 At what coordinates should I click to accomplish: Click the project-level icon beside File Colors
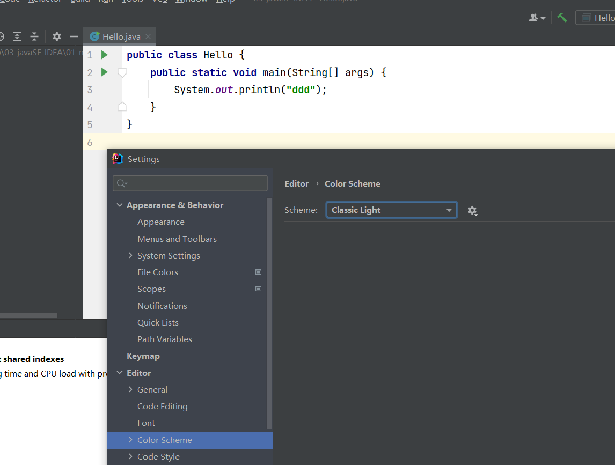(x=259, y=272)
